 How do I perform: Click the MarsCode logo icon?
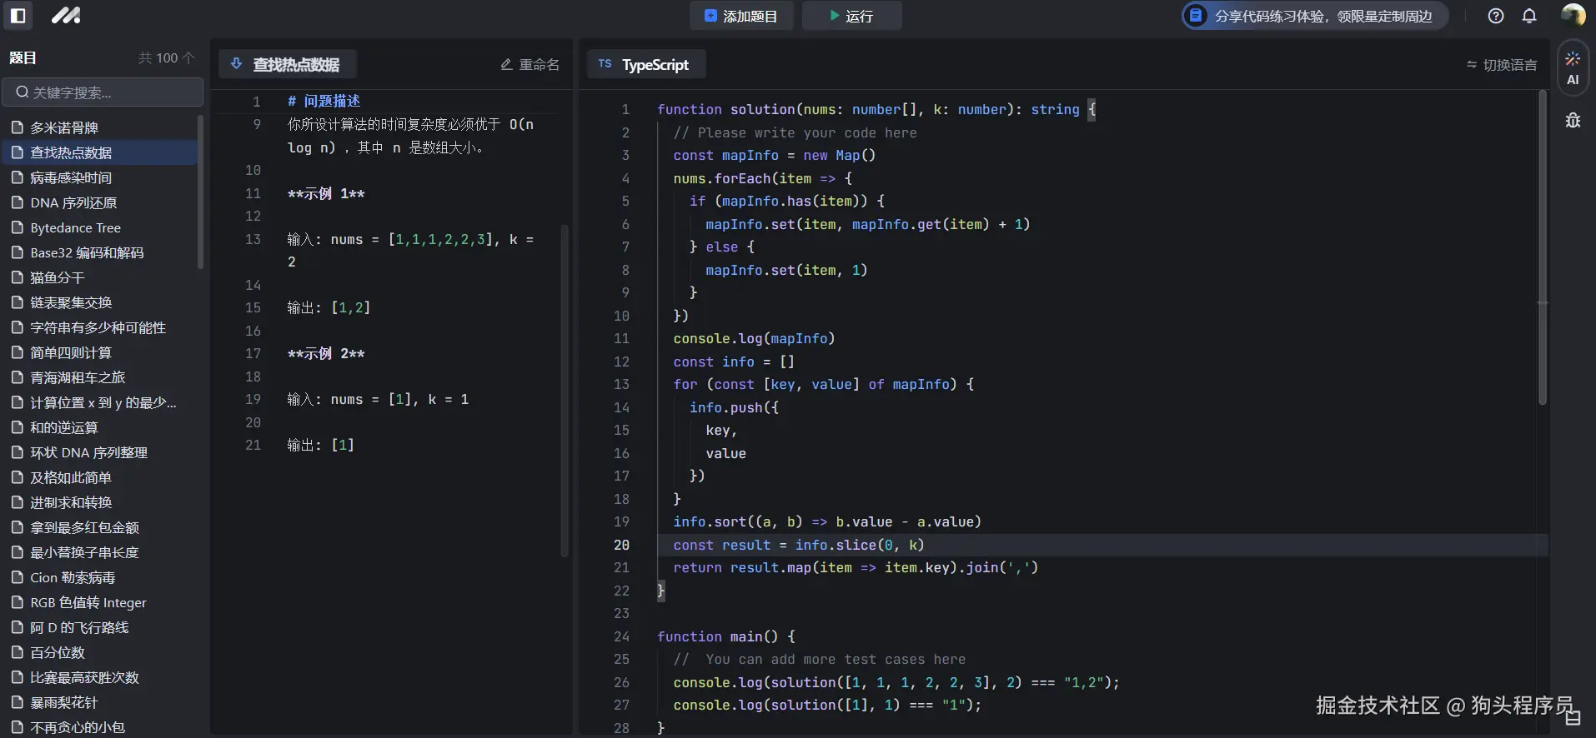pos(66,15)
